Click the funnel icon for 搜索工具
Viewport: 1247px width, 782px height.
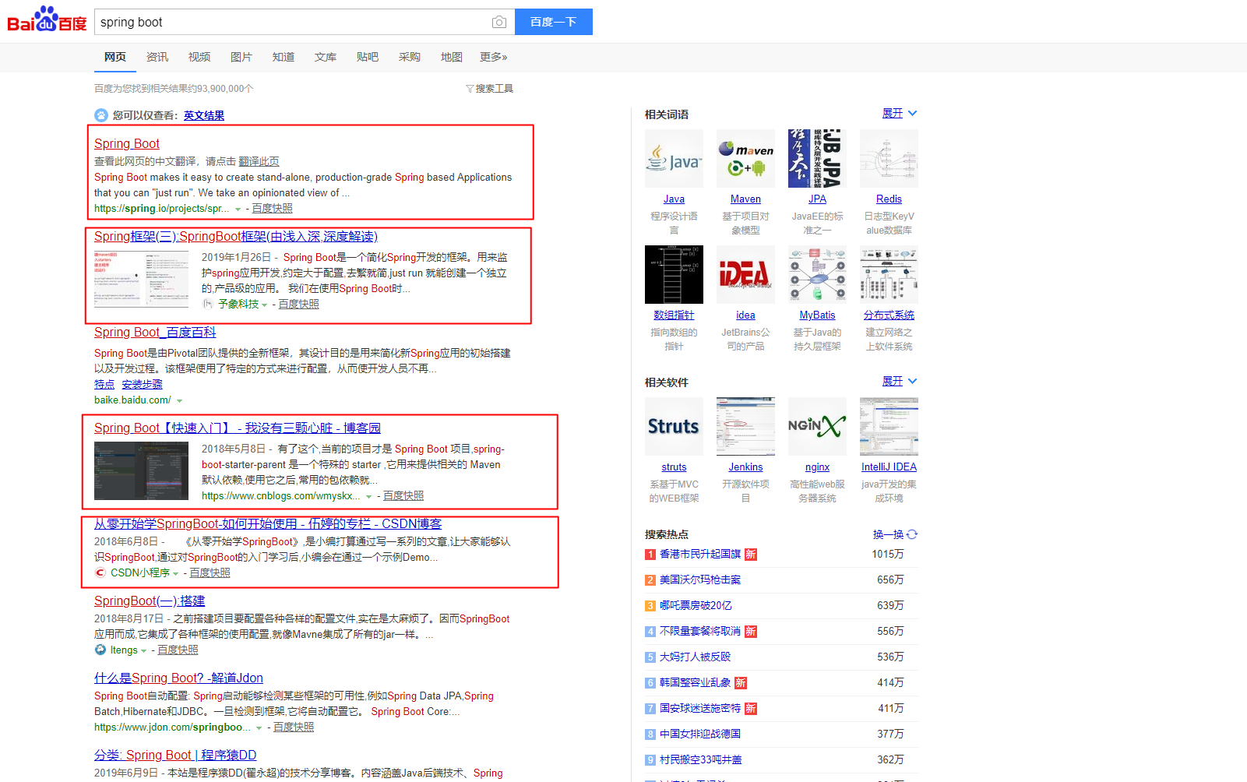pos(470,89)
